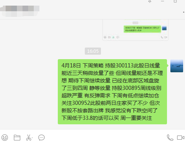Open the forwarded screenshot image message
The height and width of the screenshot is (164, 185).
click(x=135, y=30)
